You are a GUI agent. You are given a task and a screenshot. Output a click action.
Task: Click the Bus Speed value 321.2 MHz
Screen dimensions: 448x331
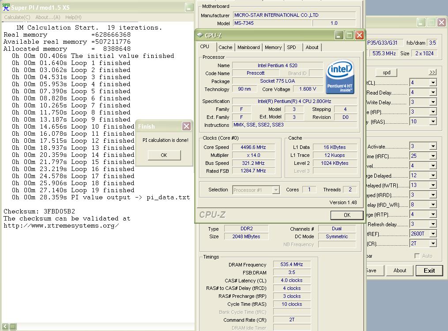[x=253, y=163]
